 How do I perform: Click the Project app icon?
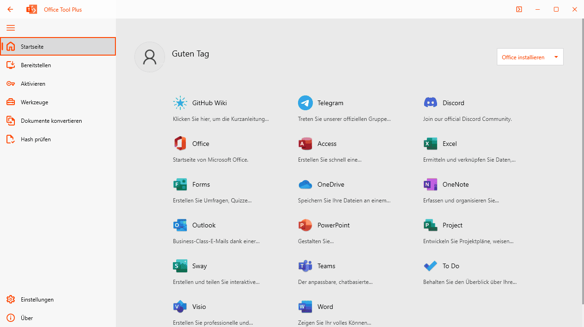pos(430,225)
